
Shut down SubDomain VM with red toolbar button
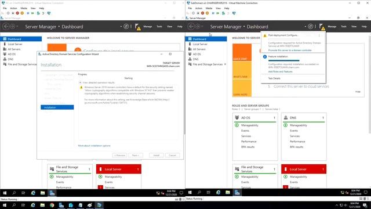tap(202, 13)
